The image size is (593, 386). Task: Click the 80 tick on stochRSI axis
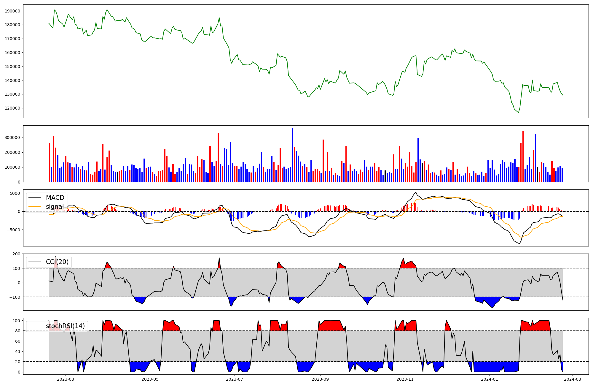[18, 331]
